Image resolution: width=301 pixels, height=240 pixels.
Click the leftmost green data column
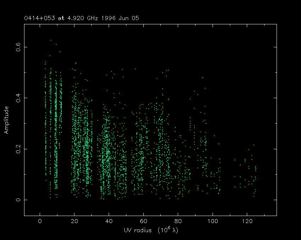coord(45,116)
